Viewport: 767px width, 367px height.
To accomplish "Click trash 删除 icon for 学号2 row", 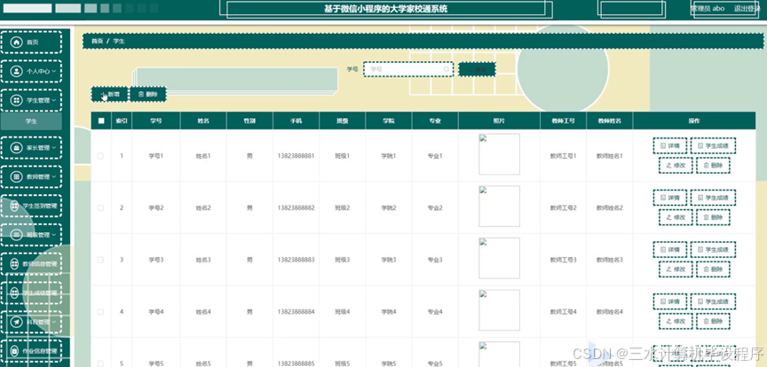I will (x=706, y=217).
